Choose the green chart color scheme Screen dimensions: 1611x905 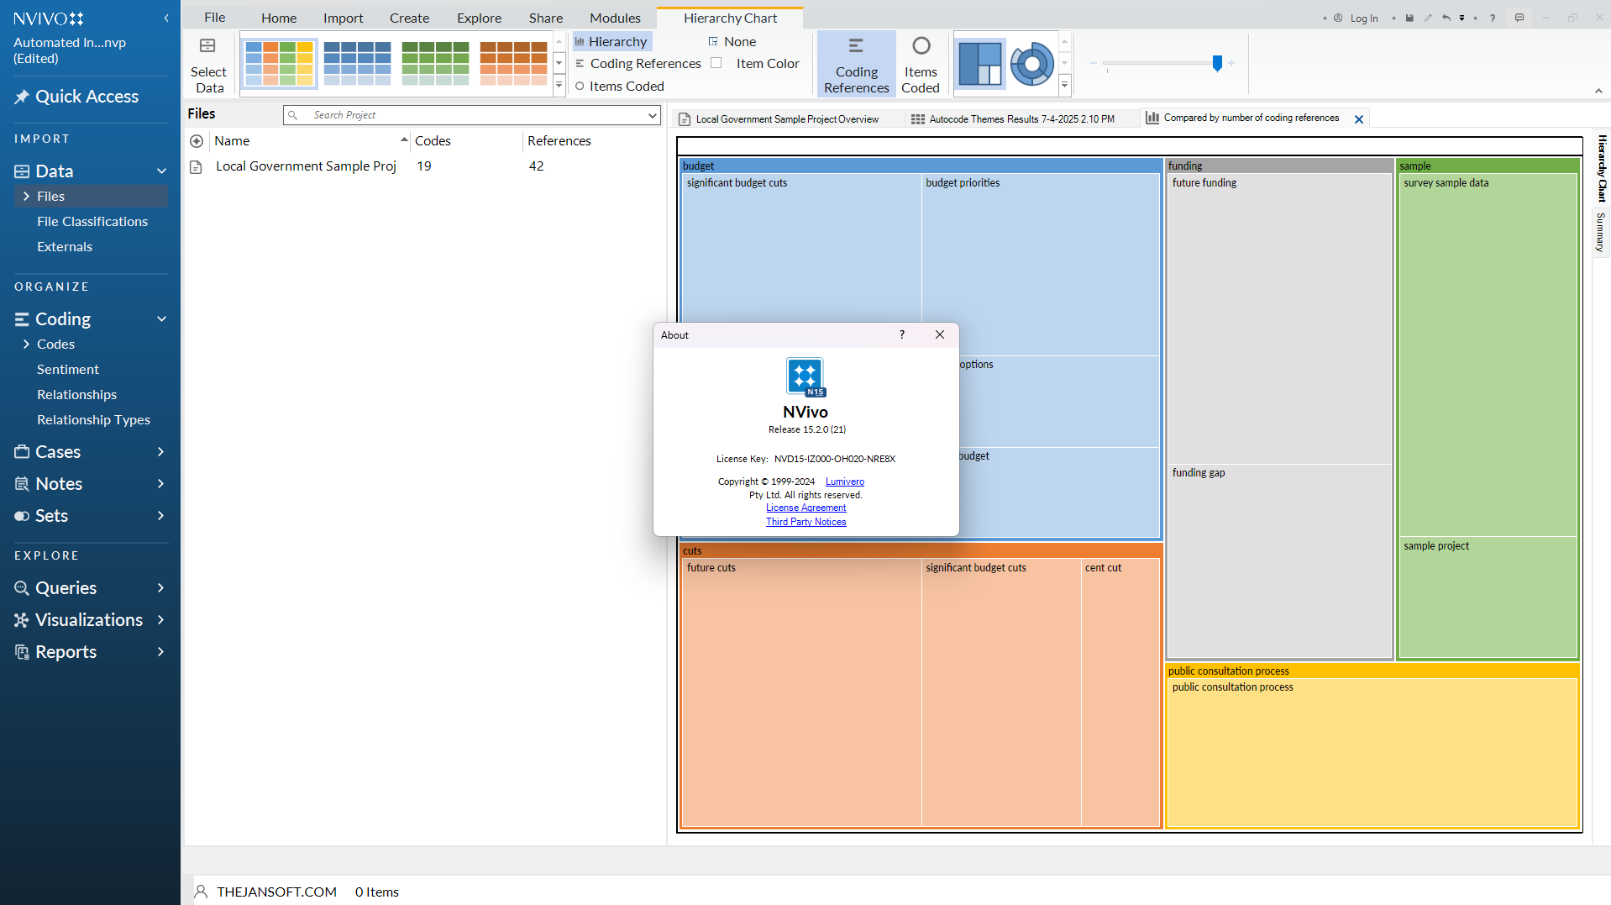click(435, 63)
